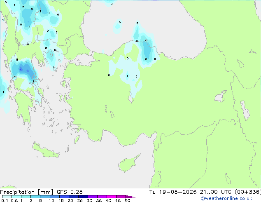Screen dimensions: 261x202
Task: Click the 'GFS 0.25' model label
Action: point(70,192)
